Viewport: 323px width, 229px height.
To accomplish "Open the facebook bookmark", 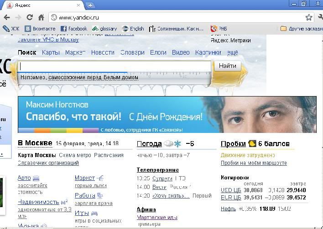I will (74, 29).
